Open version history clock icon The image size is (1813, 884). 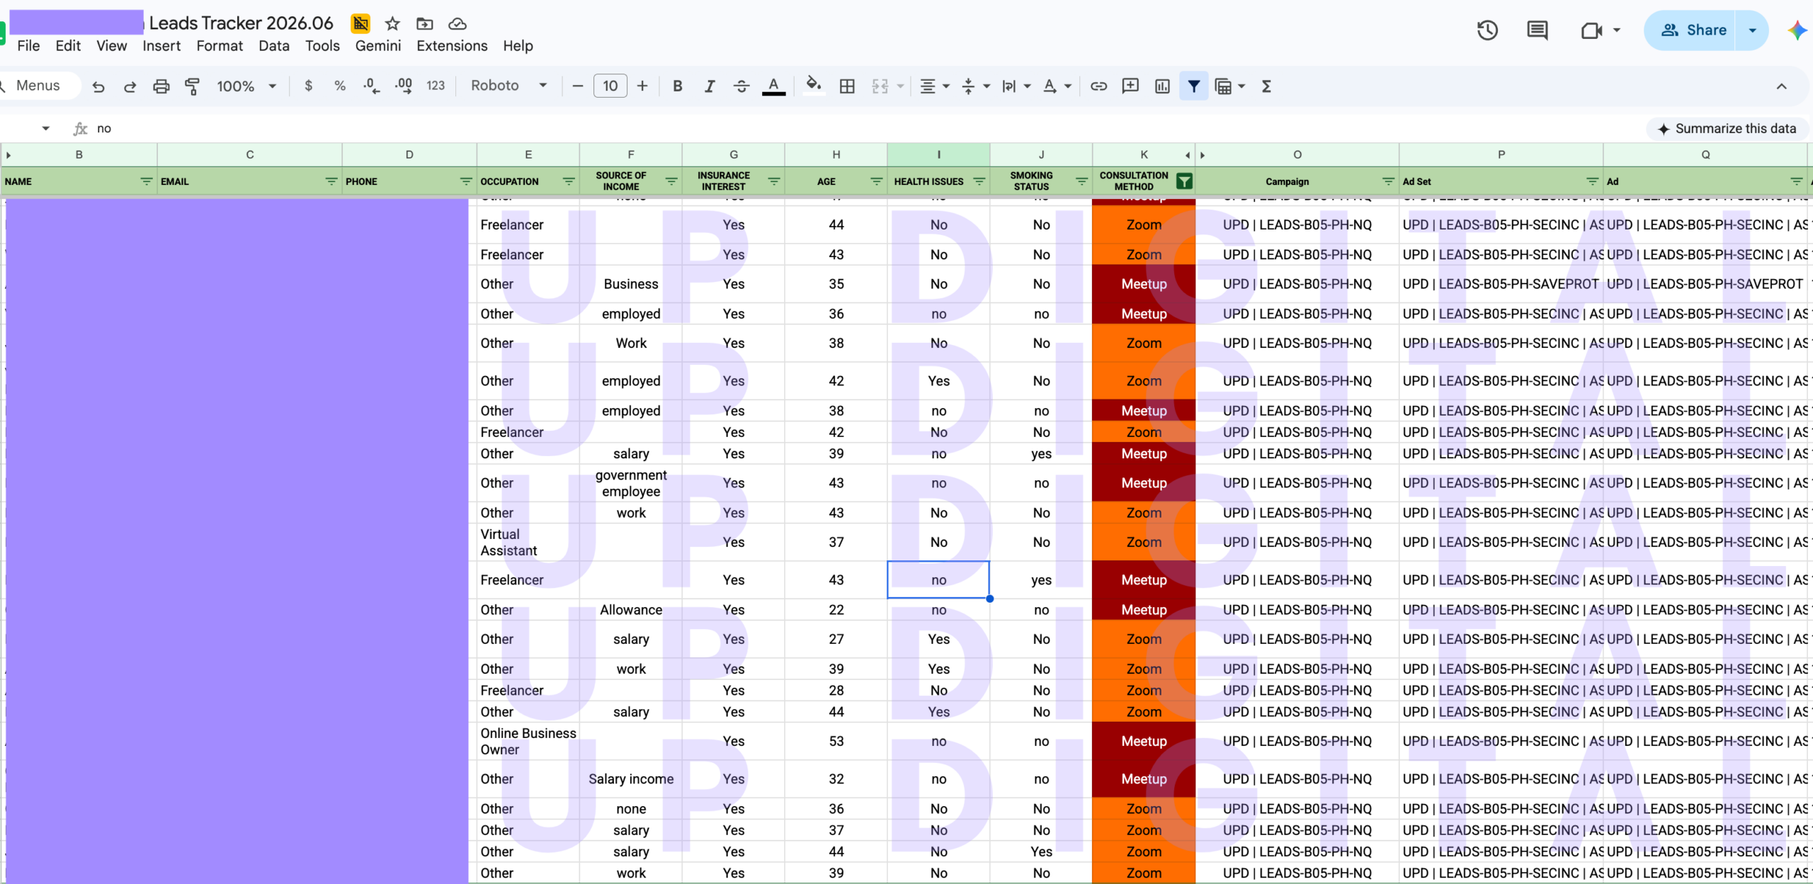[x=1487, y=30]
